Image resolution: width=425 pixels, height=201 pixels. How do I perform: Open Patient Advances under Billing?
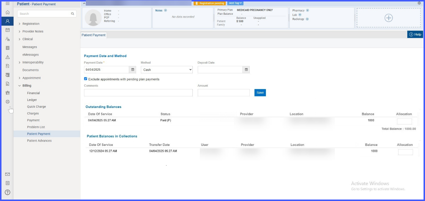pos(39,141)
